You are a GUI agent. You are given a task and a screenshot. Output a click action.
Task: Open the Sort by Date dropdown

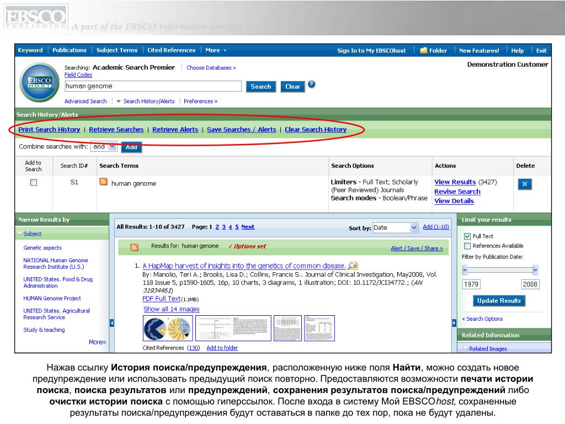coord(395,227)
